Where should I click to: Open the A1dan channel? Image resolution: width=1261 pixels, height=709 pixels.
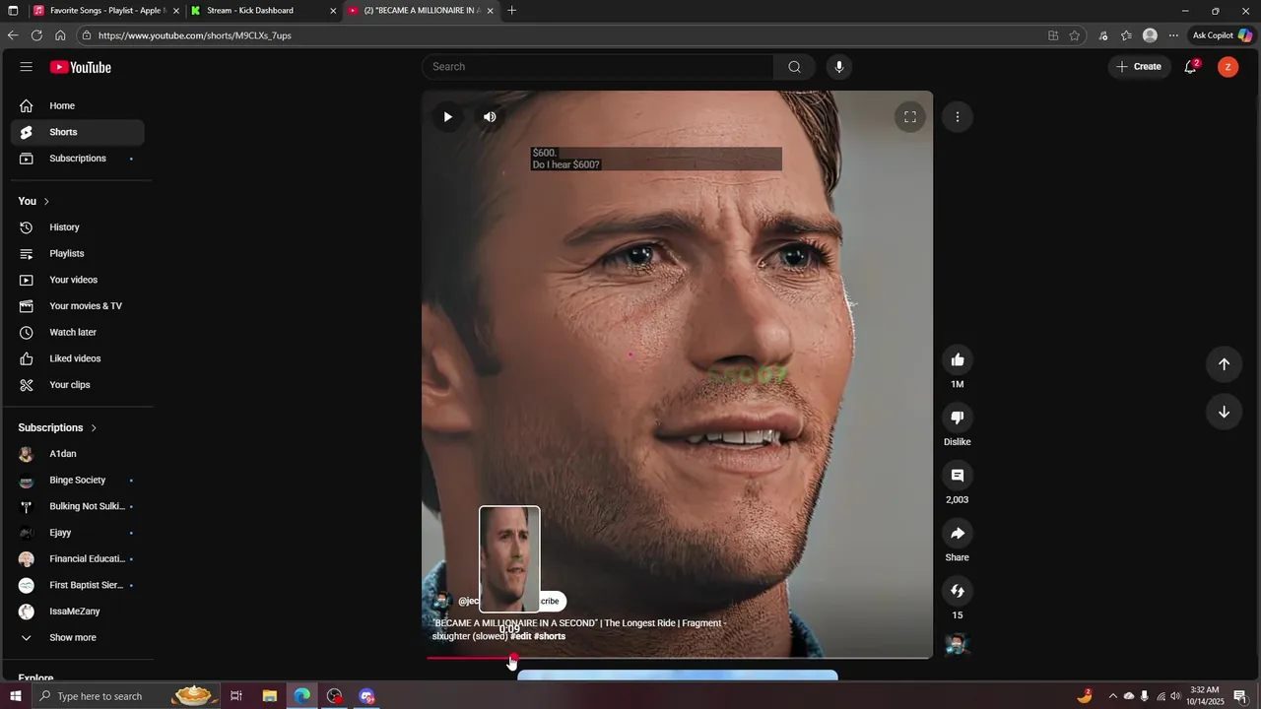78,454
